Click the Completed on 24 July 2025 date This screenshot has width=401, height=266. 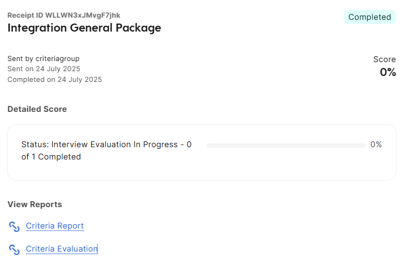point(55,80)
